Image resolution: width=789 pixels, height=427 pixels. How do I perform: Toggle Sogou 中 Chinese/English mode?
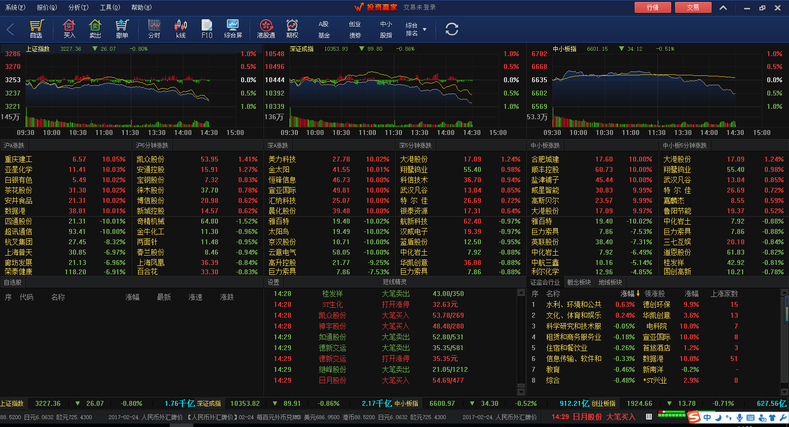(708, 418)
